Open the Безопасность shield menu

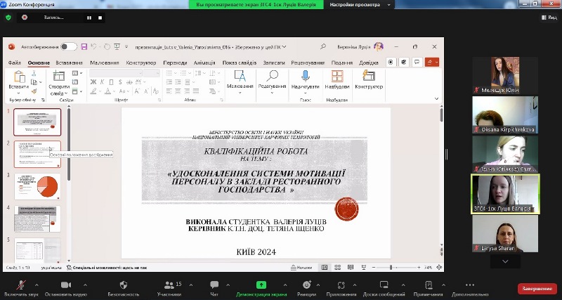point(124,289)
